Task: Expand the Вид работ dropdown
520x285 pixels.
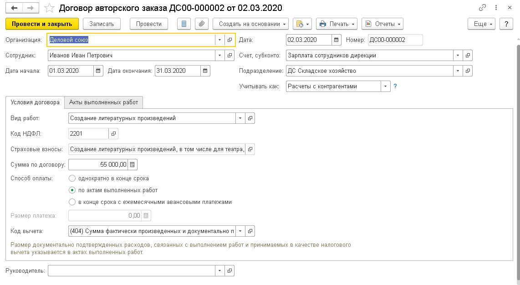Action: tap(240, 118)
